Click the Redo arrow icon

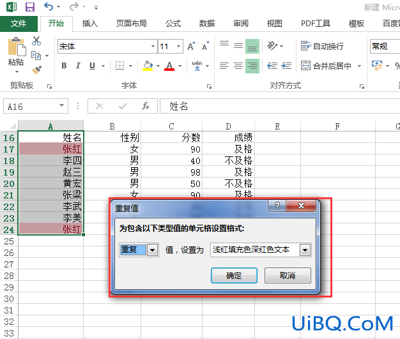pyautogui.click(x=74, y=6)
